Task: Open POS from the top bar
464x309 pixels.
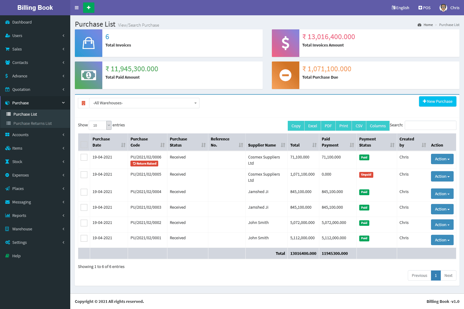Action: tap(424, 8)
